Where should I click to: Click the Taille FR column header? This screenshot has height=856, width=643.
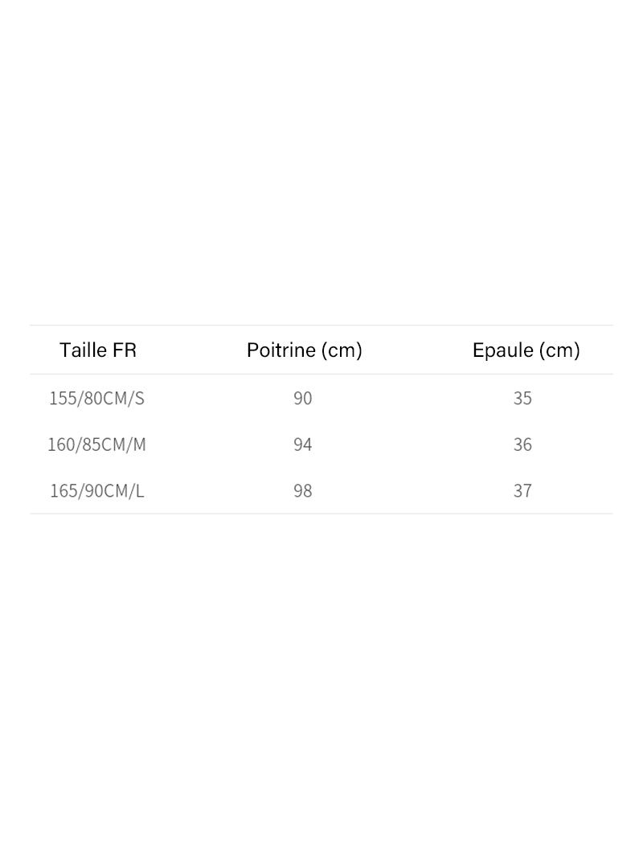coord(98,350)
